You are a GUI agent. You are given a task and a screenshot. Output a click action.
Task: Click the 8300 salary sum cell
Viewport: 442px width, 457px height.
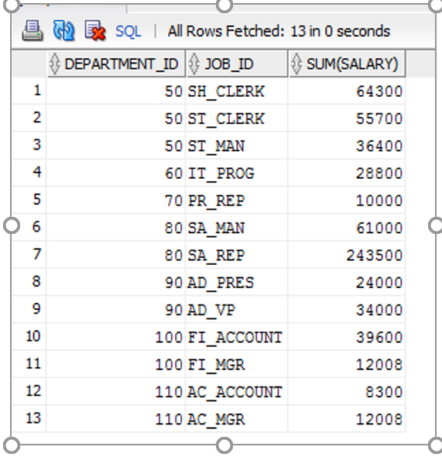click(347, 391)
